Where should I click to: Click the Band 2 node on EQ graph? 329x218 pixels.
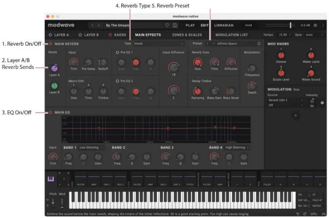pos(168,128)
